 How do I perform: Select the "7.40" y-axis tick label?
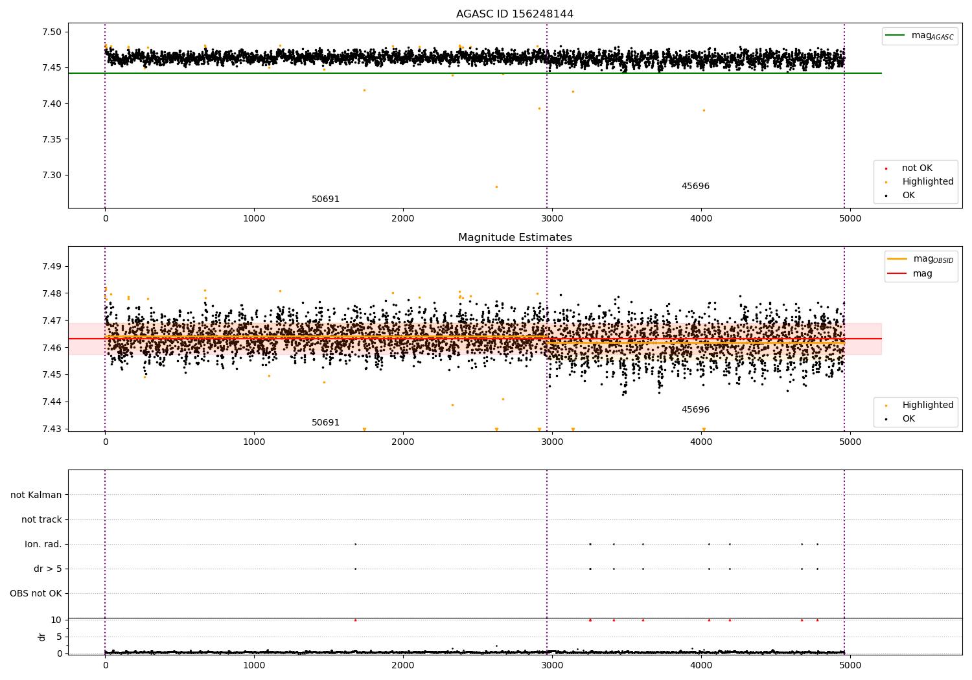point(52,104)
